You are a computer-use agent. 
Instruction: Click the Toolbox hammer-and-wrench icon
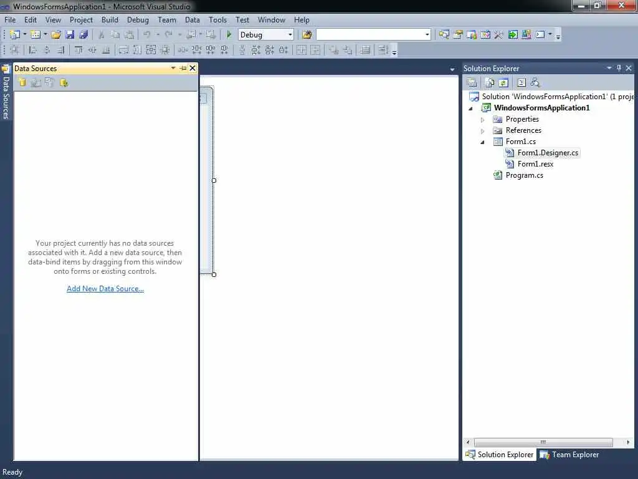tap(499, 35)
